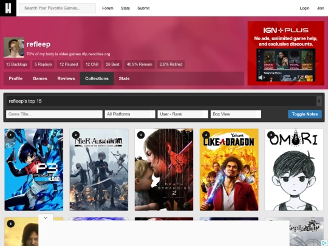
Task: Open the User - Rank sort dropdown
Action: tap(183, 114)
